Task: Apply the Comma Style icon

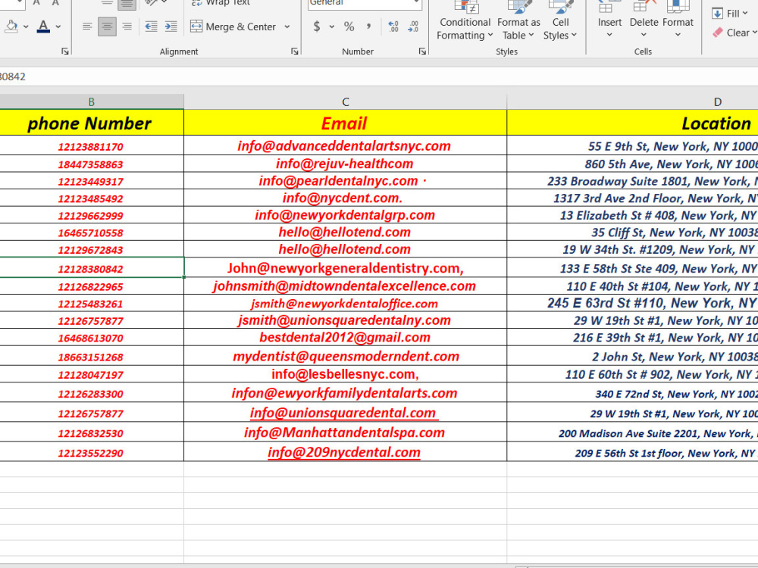Action: (x=368, y=27)
